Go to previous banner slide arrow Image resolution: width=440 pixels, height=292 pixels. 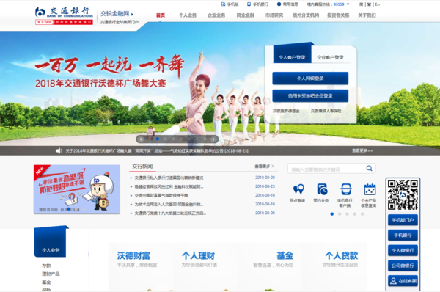141,139
